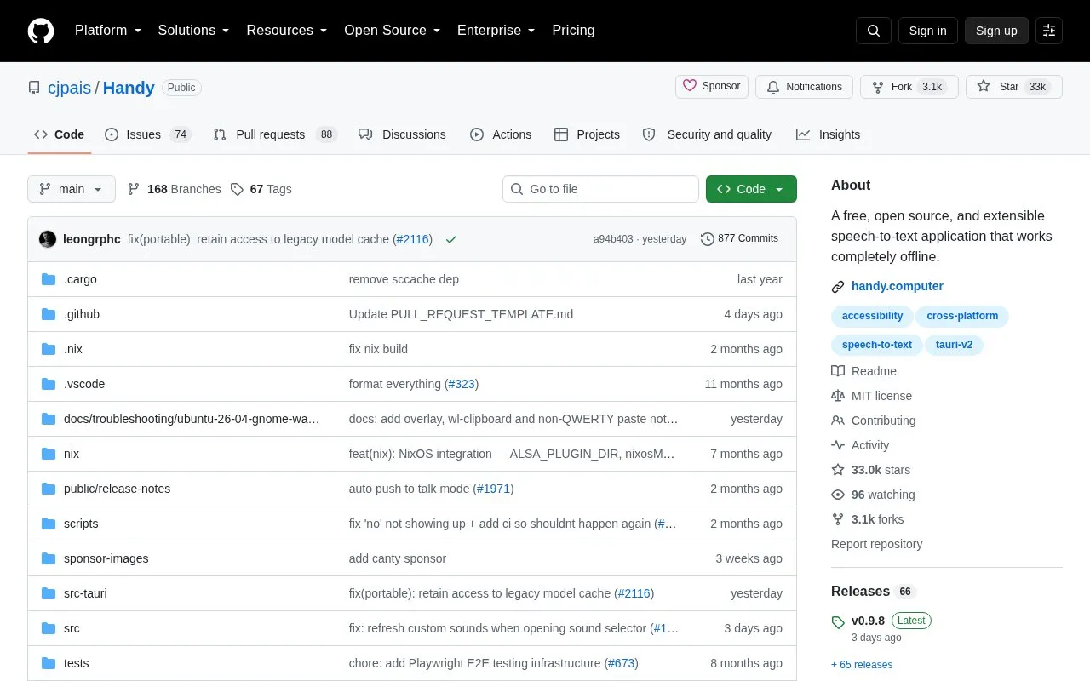This screenshot has height=681, width=1090.
Task: Open Readme in About sidebar
Action: pos(874,371)
